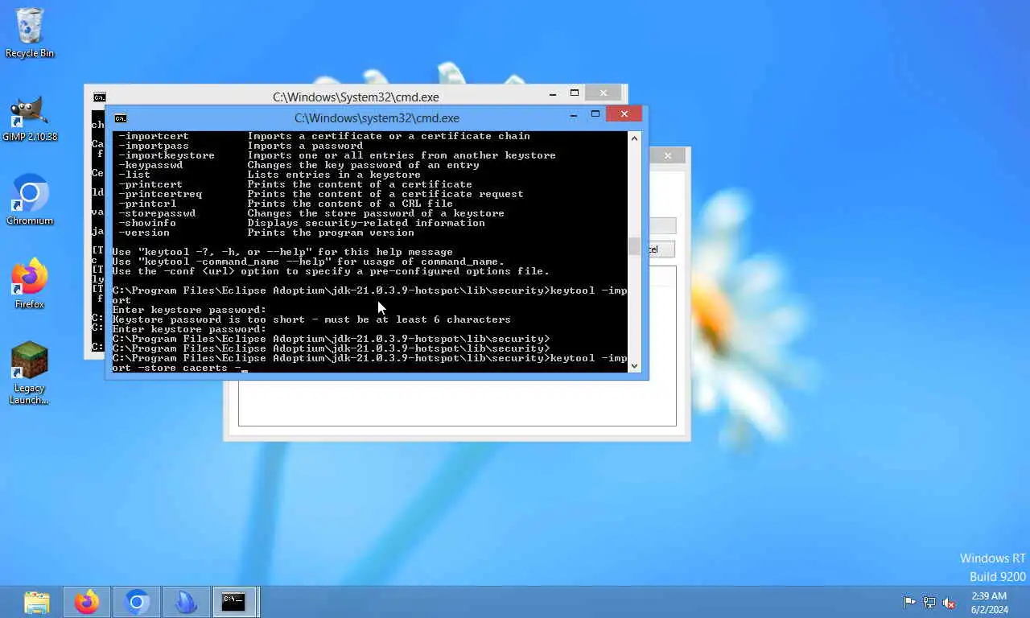The height and width of the screenshot is (618, 1030).
Task: Open the clock showing 2:39 AM
Action: (x=989, y=602)
